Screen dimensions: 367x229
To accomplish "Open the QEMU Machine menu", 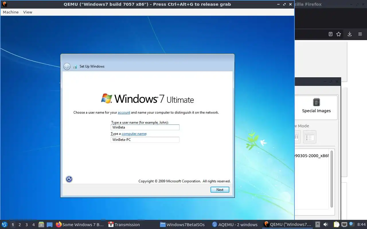I will coord(11,12).
